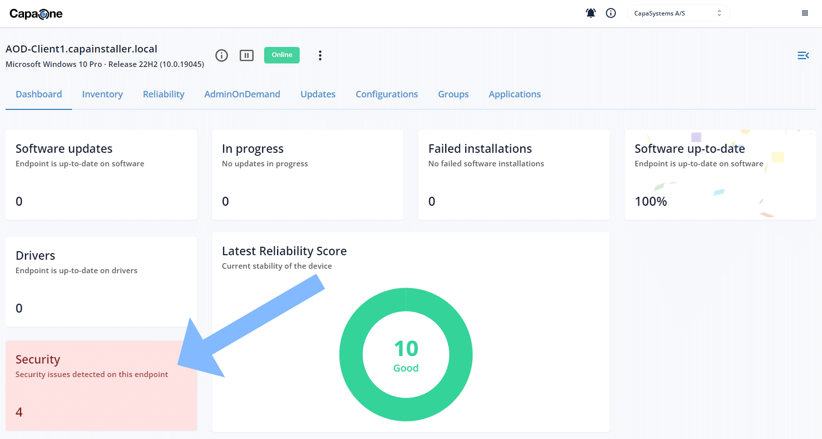Collapse the side panel menu icon
Image resolution: width=822 pixels, height=439 pixels.
pos(803,55)
